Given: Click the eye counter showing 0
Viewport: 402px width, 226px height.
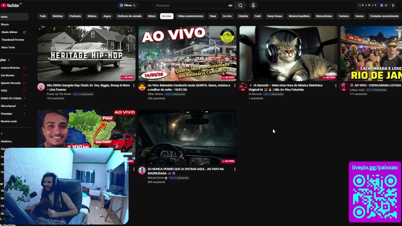Looking at the screenshot, I should (368, 5).
